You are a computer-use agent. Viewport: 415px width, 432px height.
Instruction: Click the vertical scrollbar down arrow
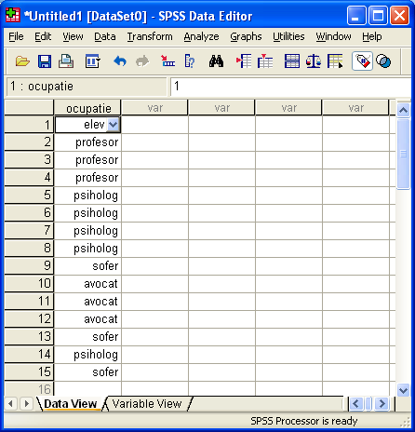403,390
